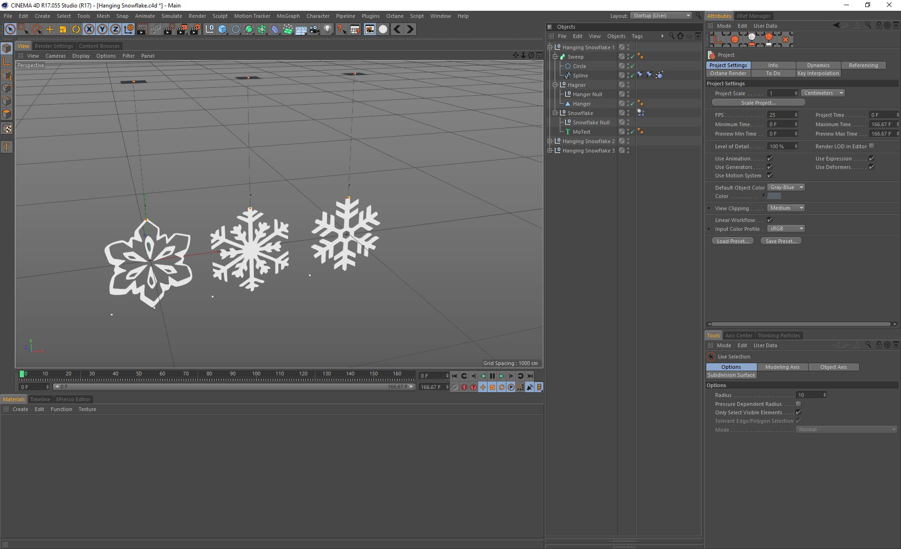Click the Undo view left arrow
Viewport: 901px width, 549px height.
(x=397, y=29)
